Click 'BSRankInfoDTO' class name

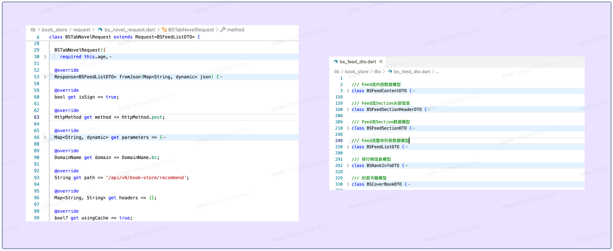click(383, 166)
